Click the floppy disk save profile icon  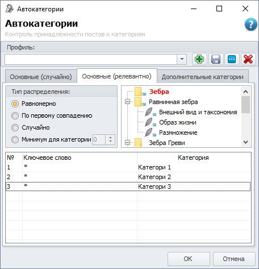click(x=216, y=59)
